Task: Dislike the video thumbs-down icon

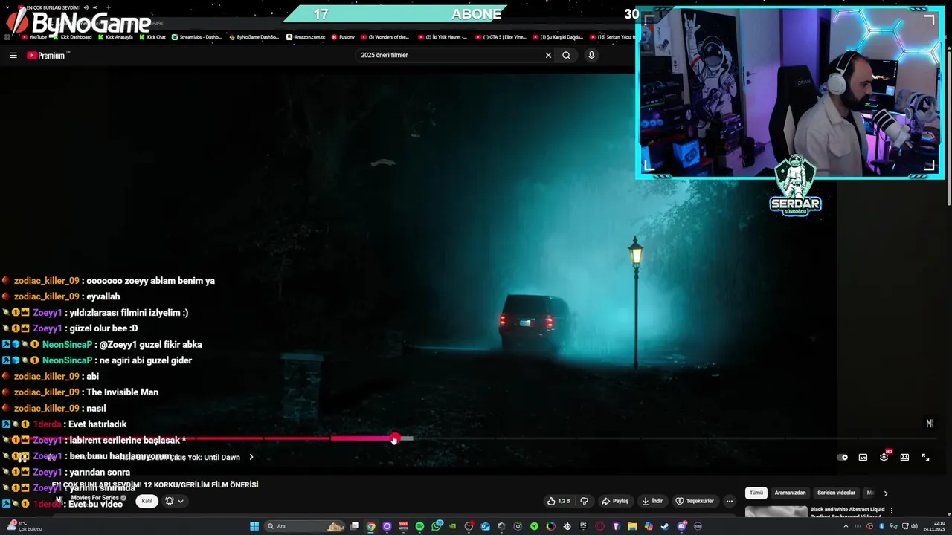Action: (584, 501)
